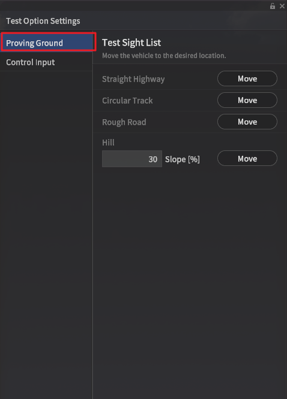Click the Hill section label
Screen dimensions: 287x399
tap(108, 143)
